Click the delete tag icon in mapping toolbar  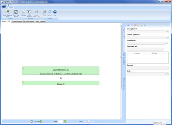click(135, 25)
